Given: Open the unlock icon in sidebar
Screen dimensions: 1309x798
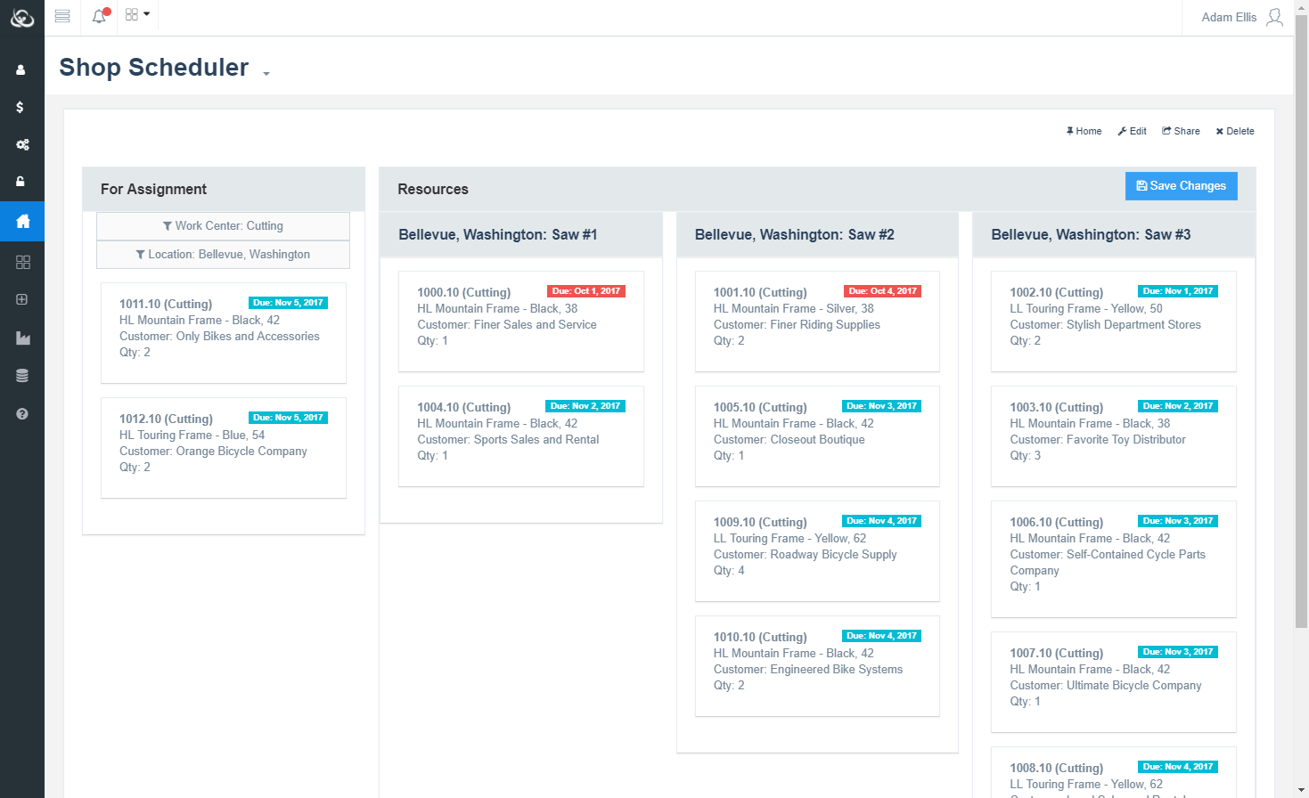Looking at the screenshot, I should coord(21,182).
